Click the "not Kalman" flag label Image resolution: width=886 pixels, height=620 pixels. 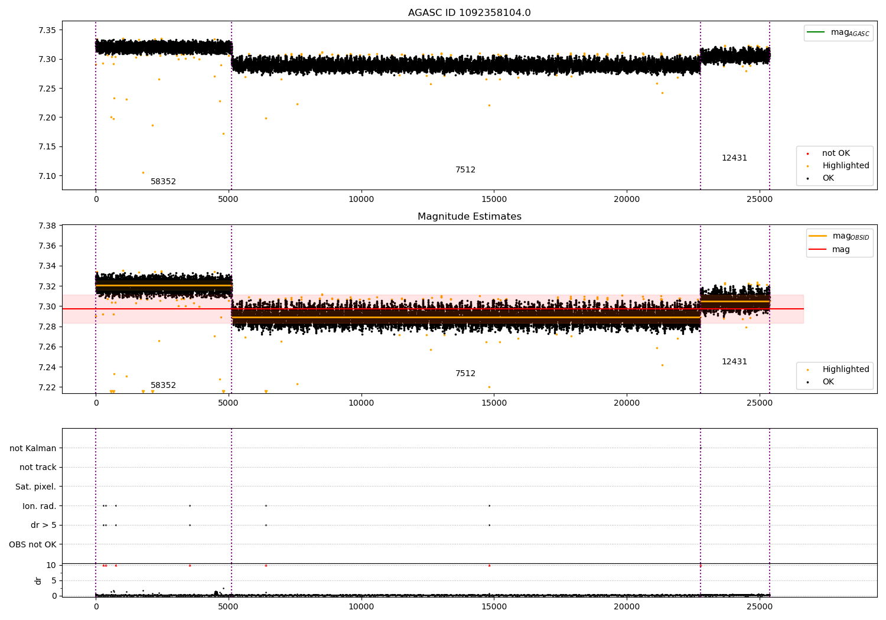point(33,449)
